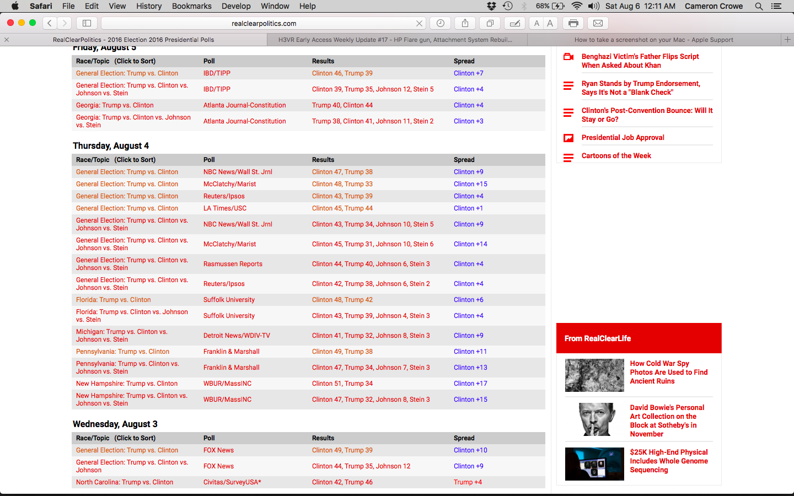Make text smaller with small A button
This screenshot has width=794, height=496.
(537, 23)
